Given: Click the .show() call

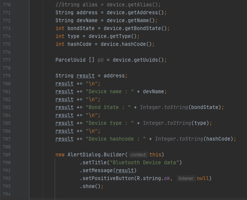Looking at the screenshot, I should tap(90, 186).
